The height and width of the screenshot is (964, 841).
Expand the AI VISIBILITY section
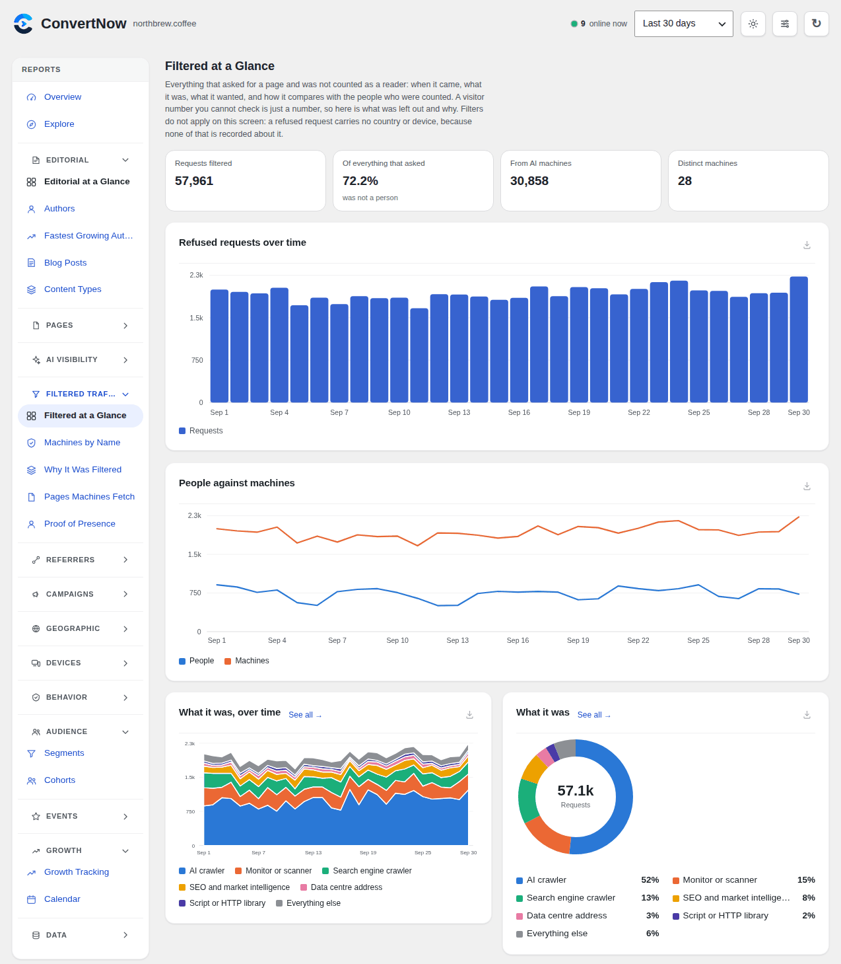coord(81,360)
